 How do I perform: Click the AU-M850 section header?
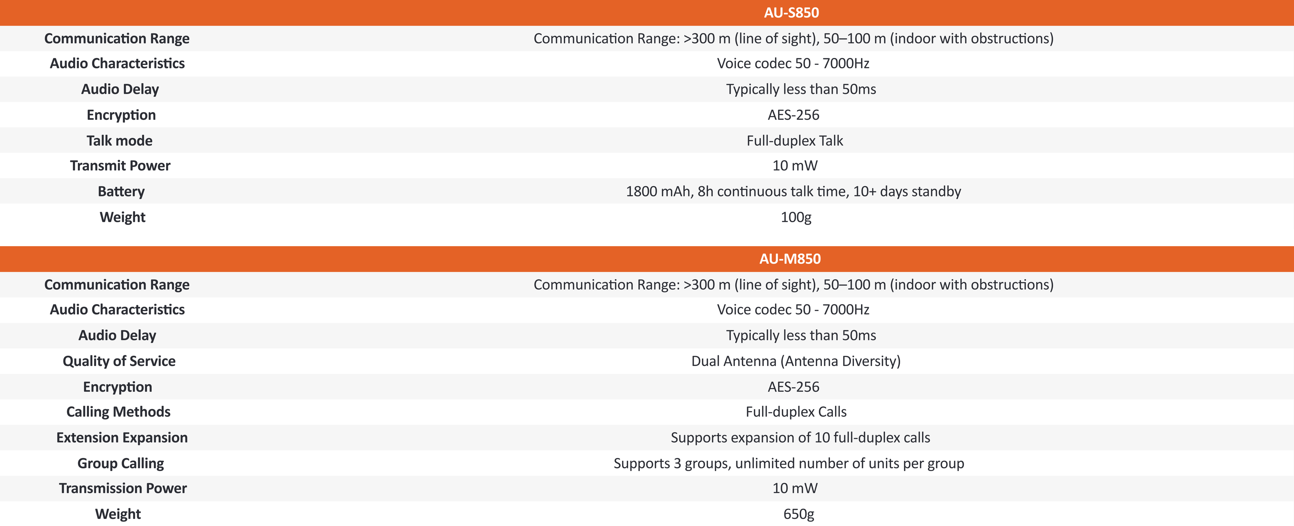790,259
